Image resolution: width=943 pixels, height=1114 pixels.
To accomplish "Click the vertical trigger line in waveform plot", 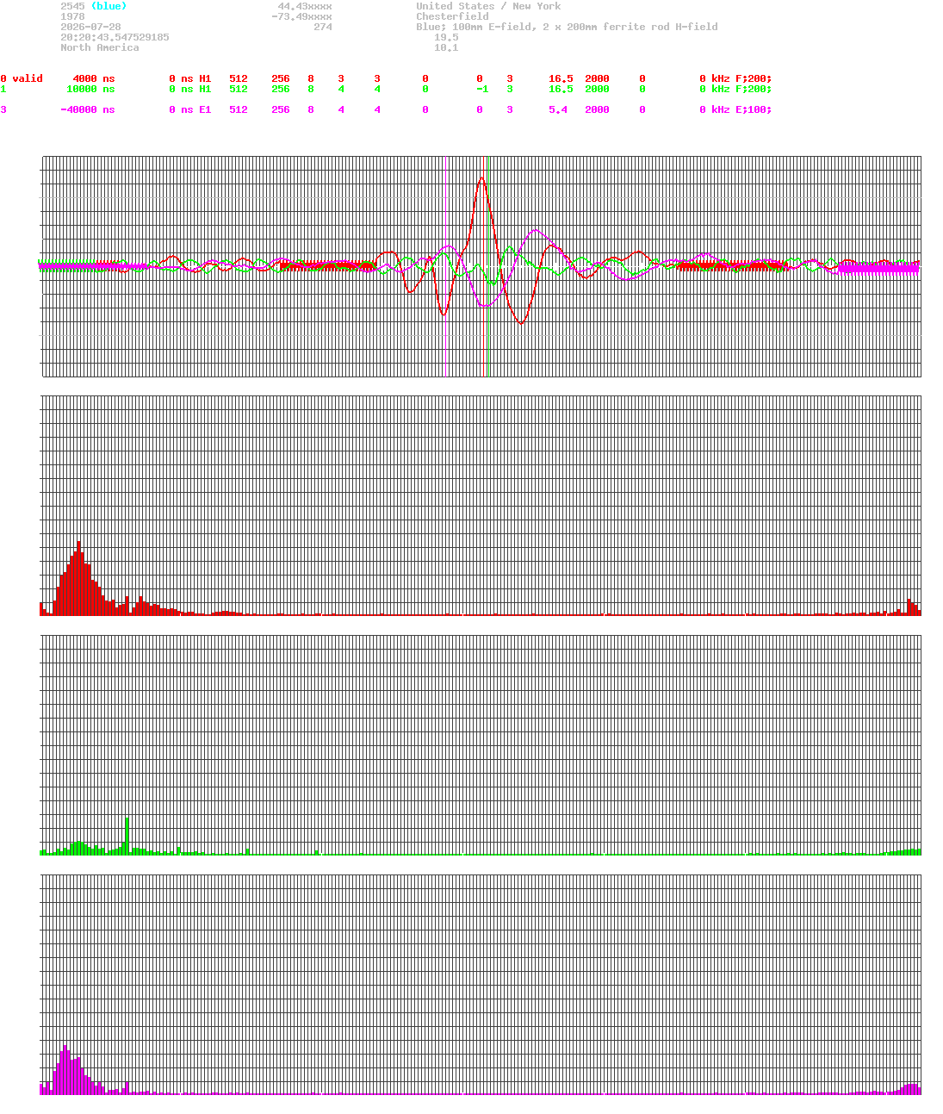I will pos(489,266).
